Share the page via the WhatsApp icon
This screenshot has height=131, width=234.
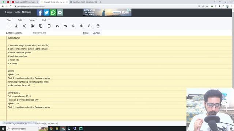53,12
